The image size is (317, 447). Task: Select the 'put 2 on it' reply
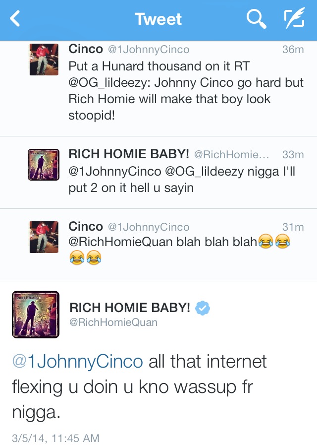click(x=158, y=173)
